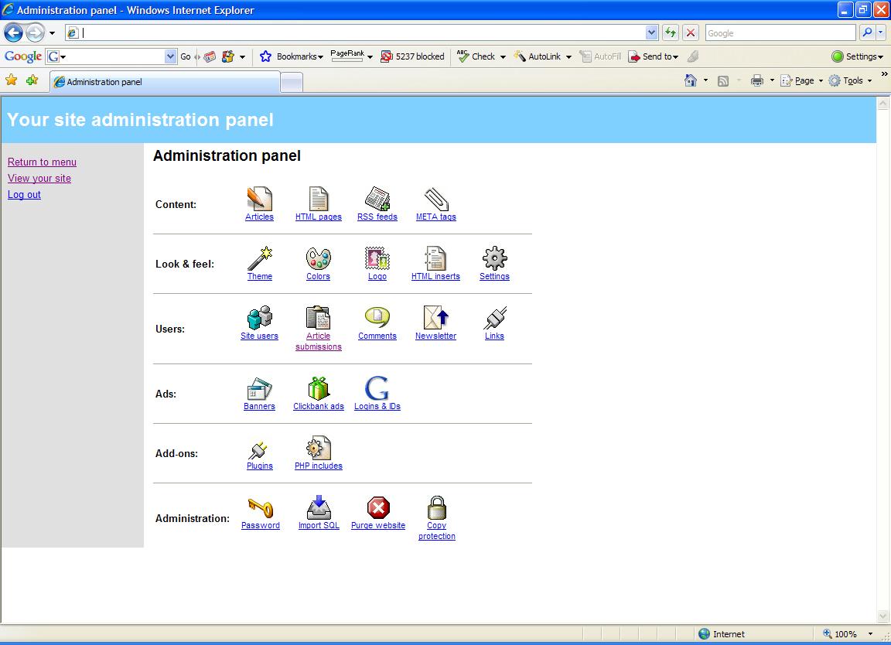The image size is (891, 645).
Task: Open the AutoLink dropdown arrow
Action: click(x=568, y=56)
